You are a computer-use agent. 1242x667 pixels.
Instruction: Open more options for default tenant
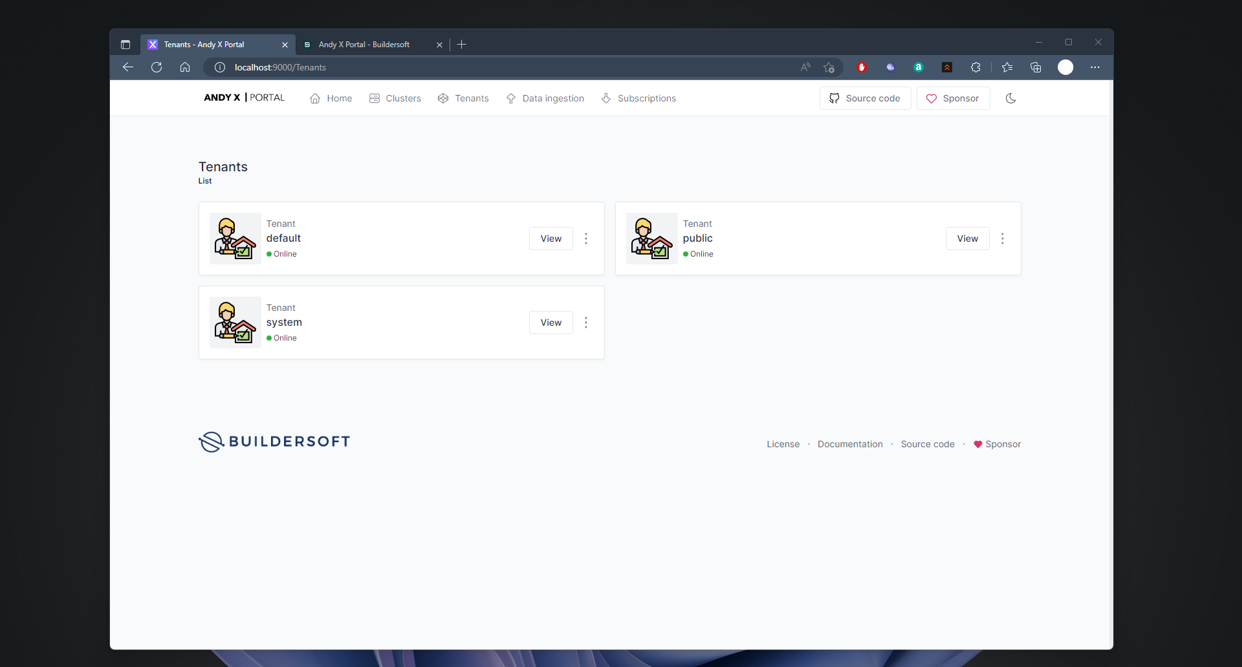pos(586,238)
